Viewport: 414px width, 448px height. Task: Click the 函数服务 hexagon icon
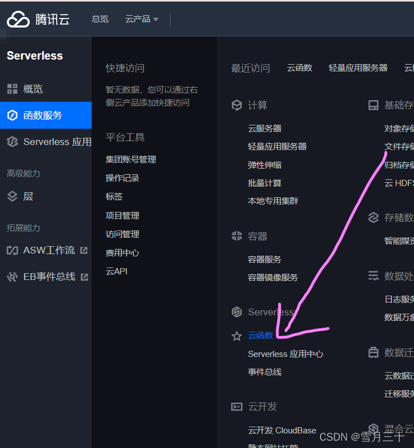pos(12,115)
